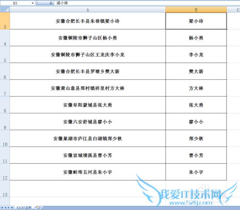
Task: Select cell B3 containing 梁小诗
Action: (196, 21)
